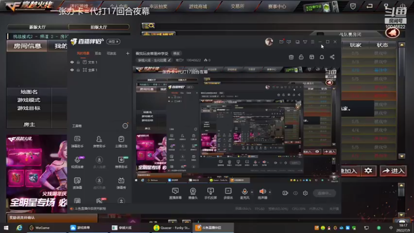Add a new scene with the plus button
The image size is (414, 233).
tap(127, 53)
